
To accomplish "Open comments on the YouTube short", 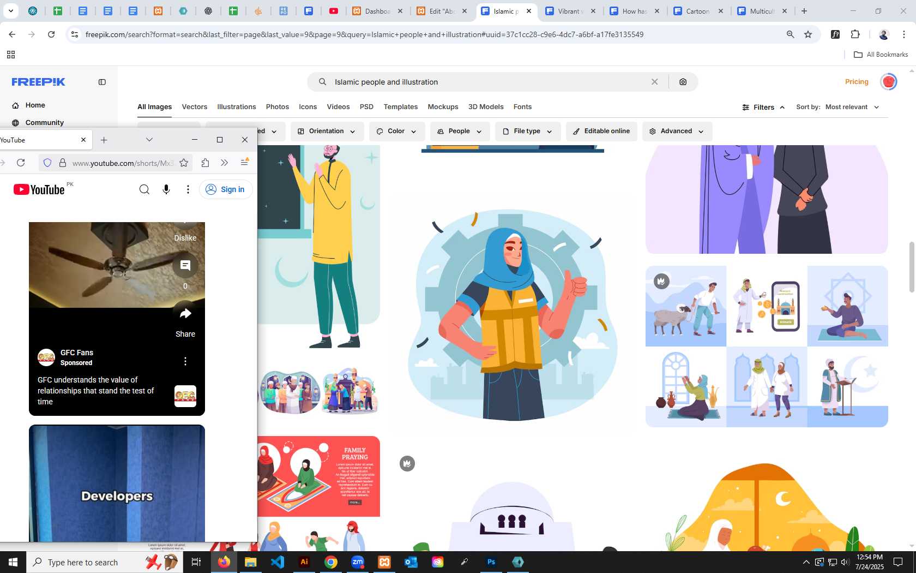I will click(185, 266).
